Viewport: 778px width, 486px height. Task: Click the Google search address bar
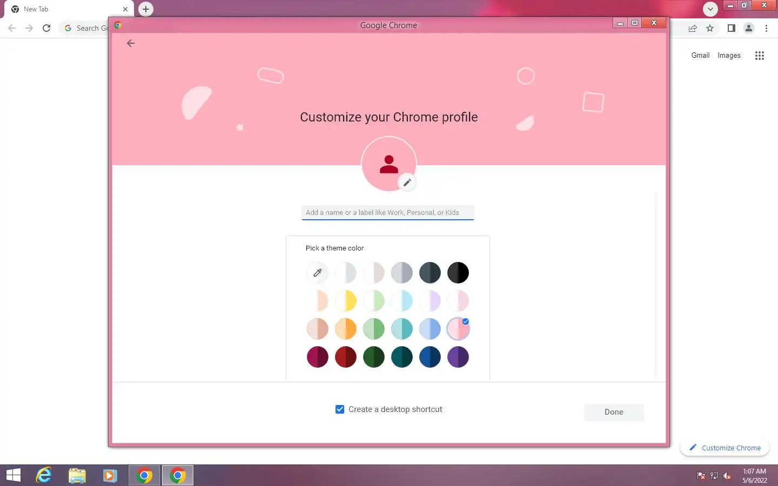click(x=84, y=28)
